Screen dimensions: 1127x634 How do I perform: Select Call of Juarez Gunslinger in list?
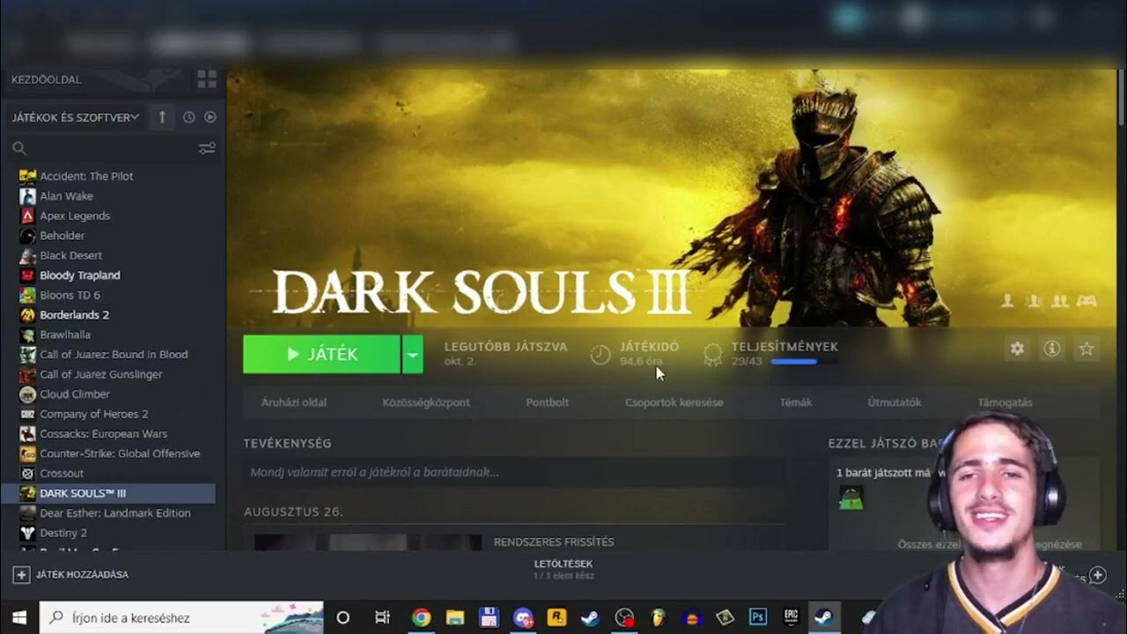[100, 374]
